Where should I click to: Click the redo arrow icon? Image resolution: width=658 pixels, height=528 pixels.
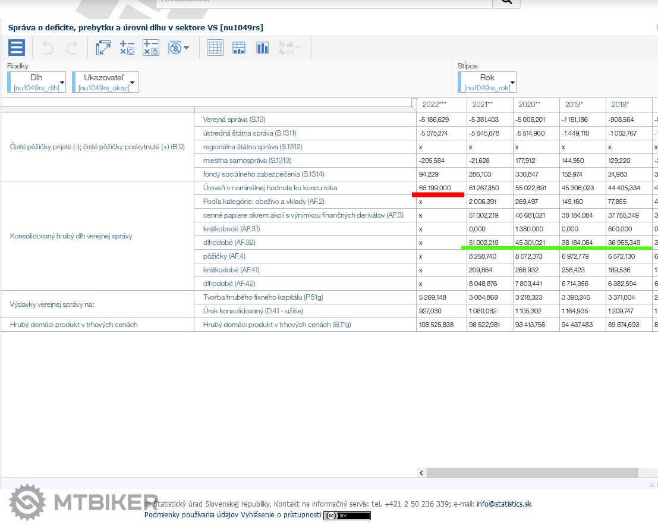(71, 48)
